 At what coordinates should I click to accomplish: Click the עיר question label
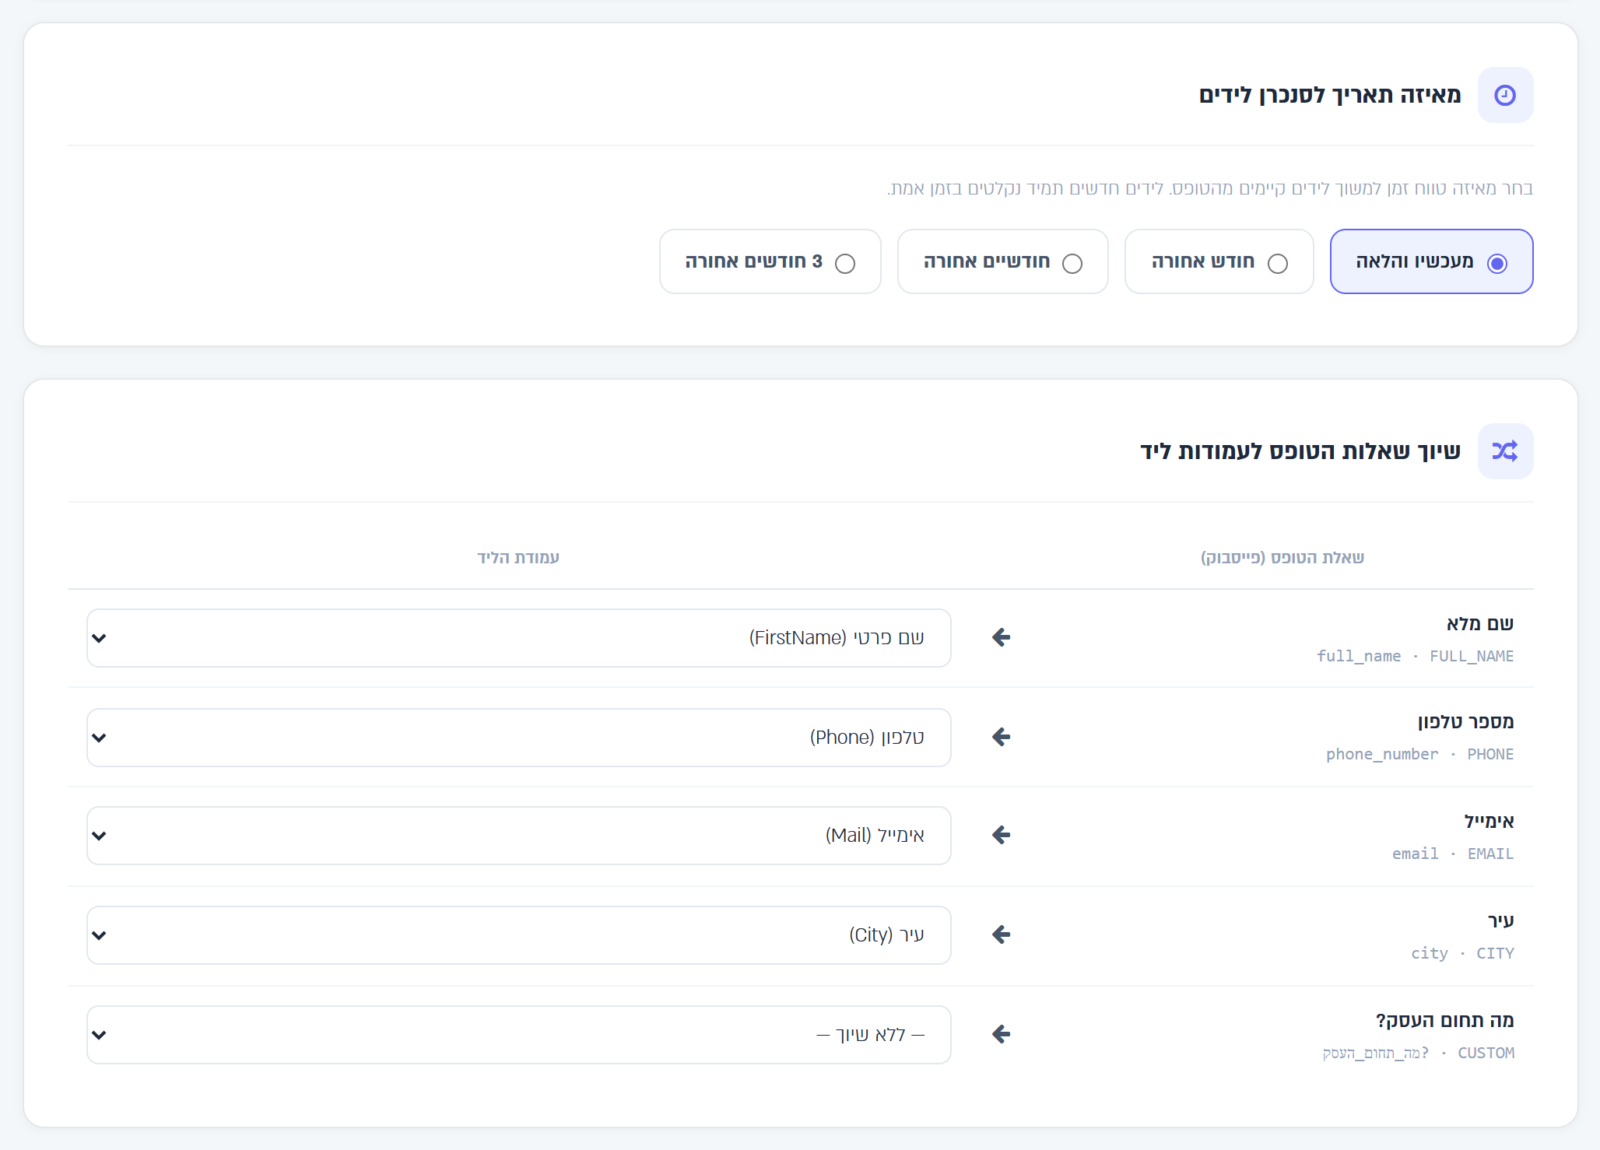(x=1501, y=920)
